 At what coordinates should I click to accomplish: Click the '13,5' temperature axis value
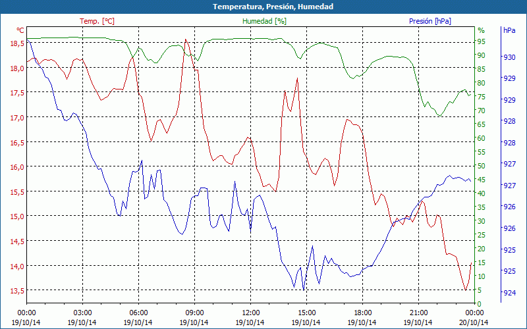(x=17, y=290)
